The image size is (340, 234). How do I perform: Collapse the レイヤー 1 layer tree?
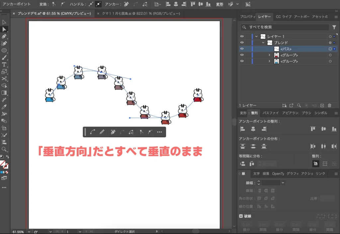tap(256, 36)
